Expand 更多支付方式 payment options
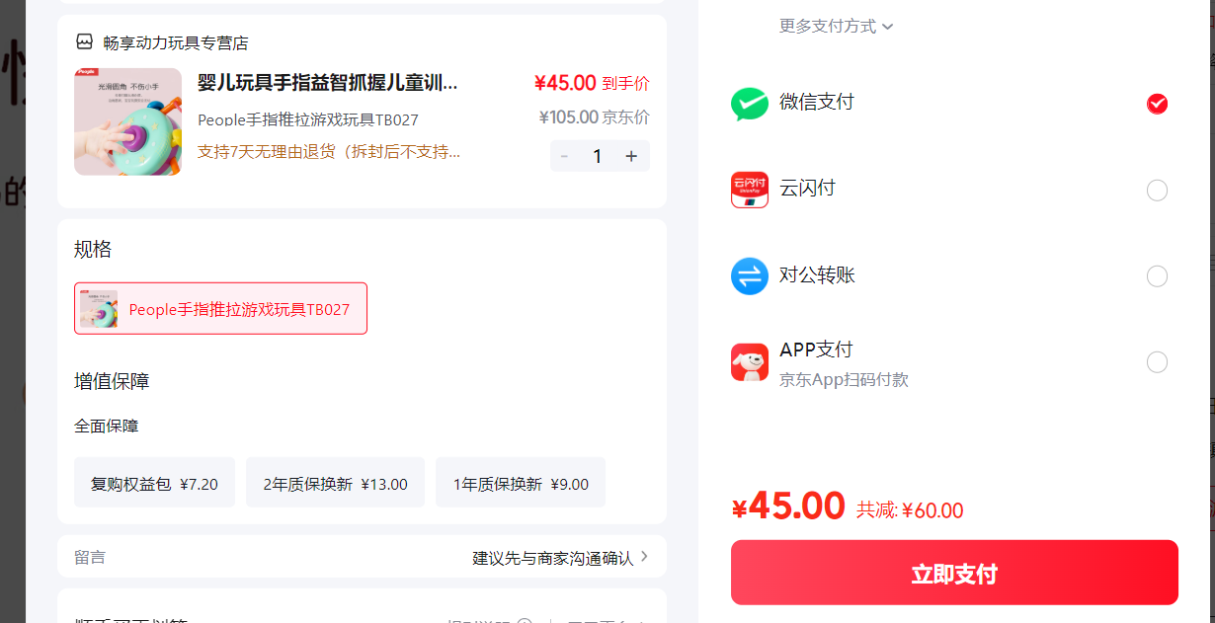1215x623 pixels. click(836, 26)
